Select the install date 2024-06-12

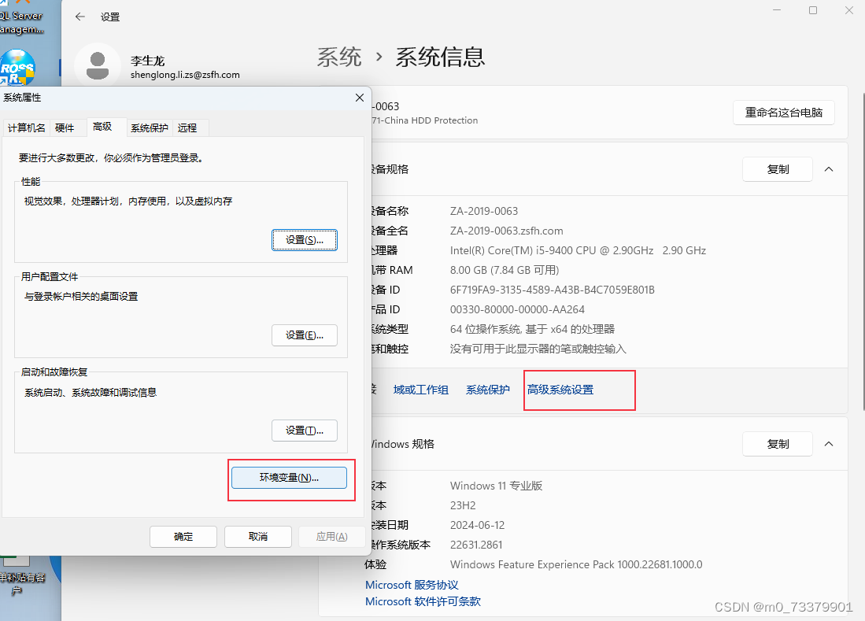pos(477,525)
